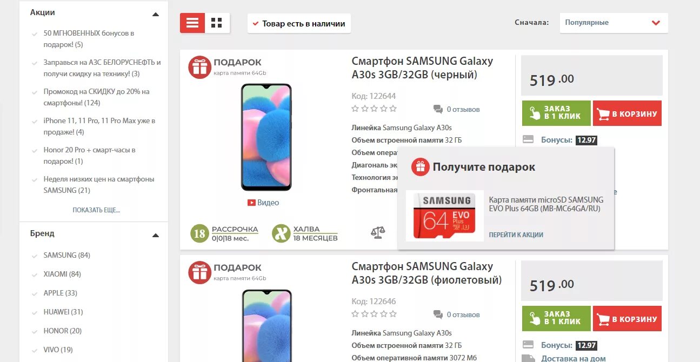The width and height of the screenshot is (700, 362).
Task: Check the SAMSUNG (84) brand filter
Action: [x=61, y=255]
